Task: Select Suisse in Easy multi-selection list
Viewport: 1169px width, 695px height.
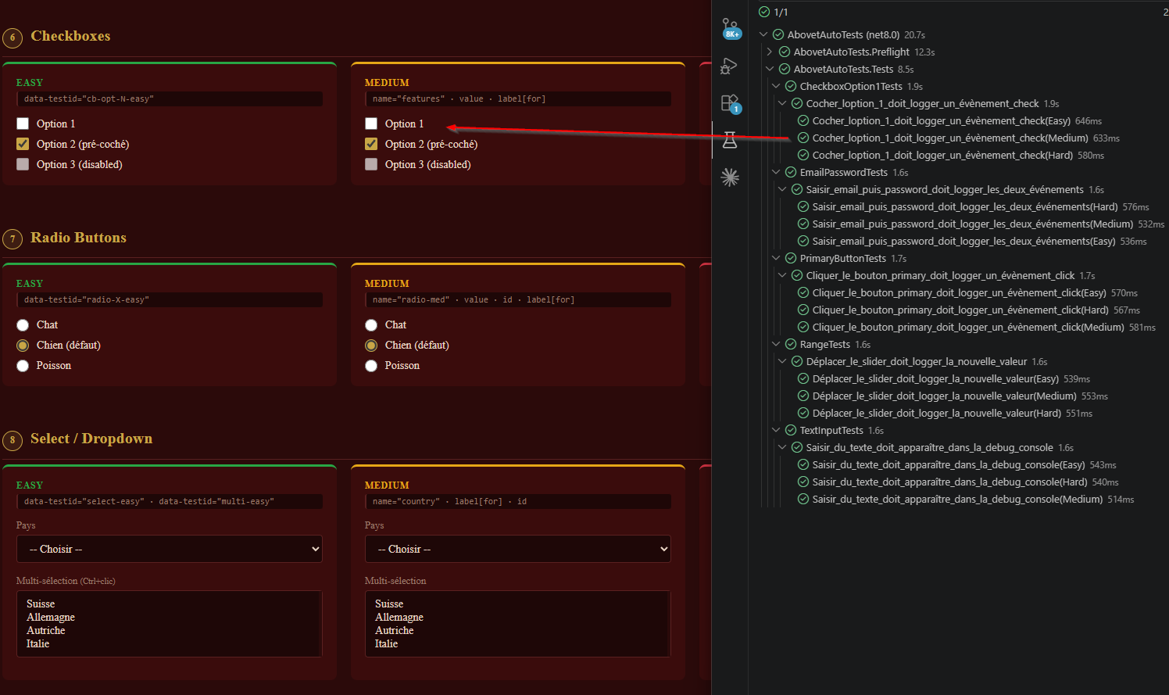Action: (170, 604)
